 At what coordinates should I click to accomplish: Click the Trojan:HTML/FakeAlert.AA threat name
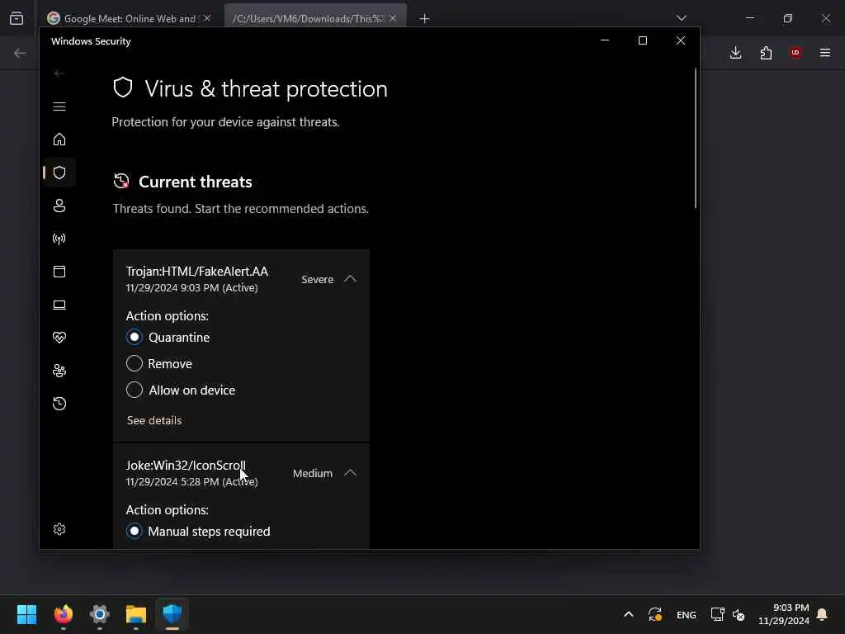coord(196,271)
